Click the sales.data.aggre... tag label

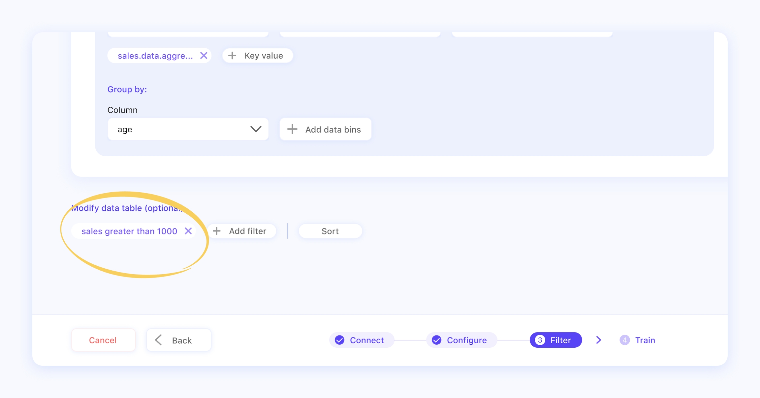click(155, 56)
